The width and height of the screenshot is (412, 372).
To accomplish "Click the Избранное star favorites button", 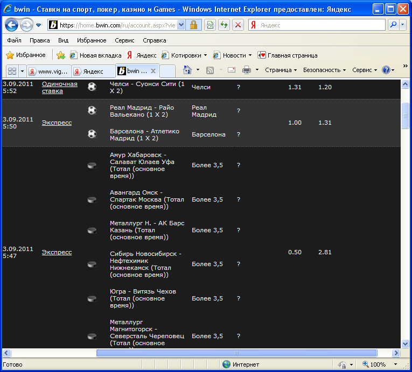I will 26,55.
